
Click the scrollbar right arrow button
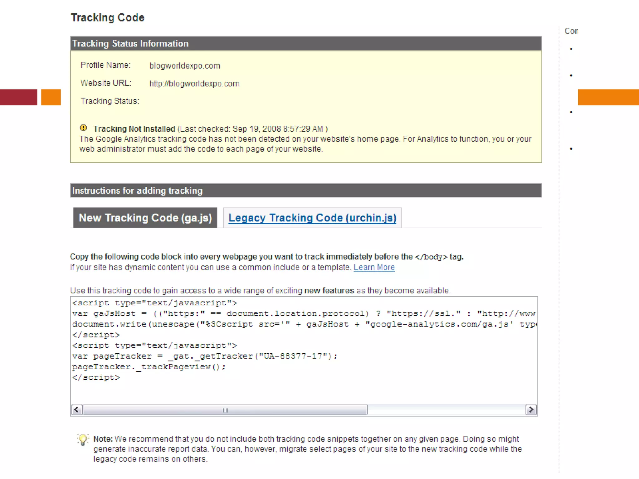point(531,410)
